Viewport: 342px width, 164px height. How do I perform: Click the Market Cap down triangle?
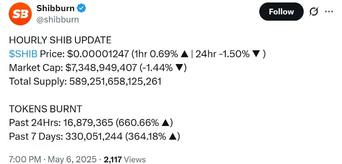coord(179,68)
